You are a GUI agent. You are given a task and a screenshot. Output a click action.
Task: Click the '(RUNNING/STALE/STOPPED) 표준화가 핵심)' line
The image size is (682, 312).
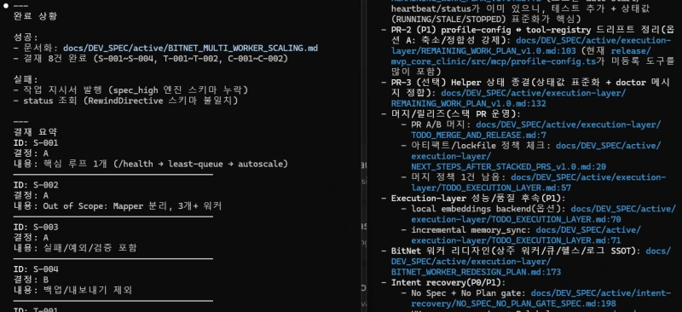[x=486, y=19]
